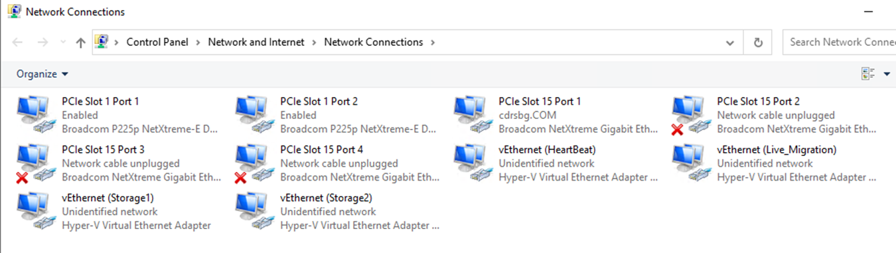Select the vEthernet (Live_Migration) adapter icon
The height and width of the screenshot is (253, 896).
click(690, 163)
